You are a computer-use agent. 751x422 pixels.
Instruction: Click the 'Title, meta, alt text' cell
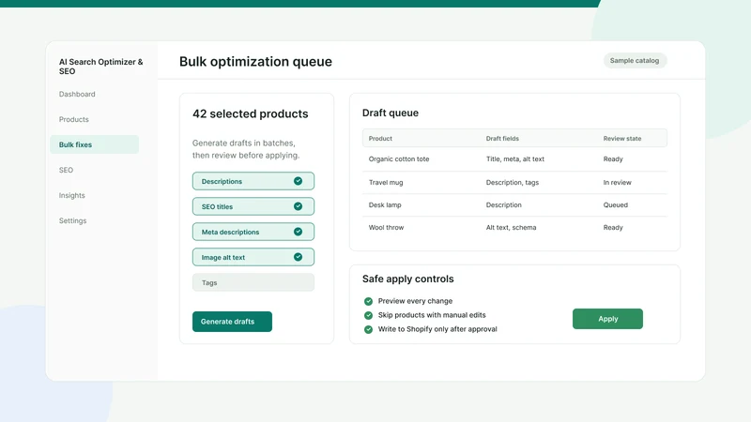pyautogui.click(x=514, y=158)
